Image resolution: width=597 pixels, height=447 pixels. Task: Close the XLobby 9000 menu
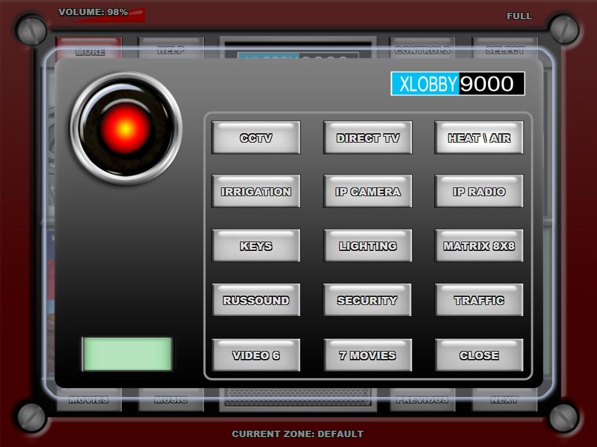pos(479,355)
